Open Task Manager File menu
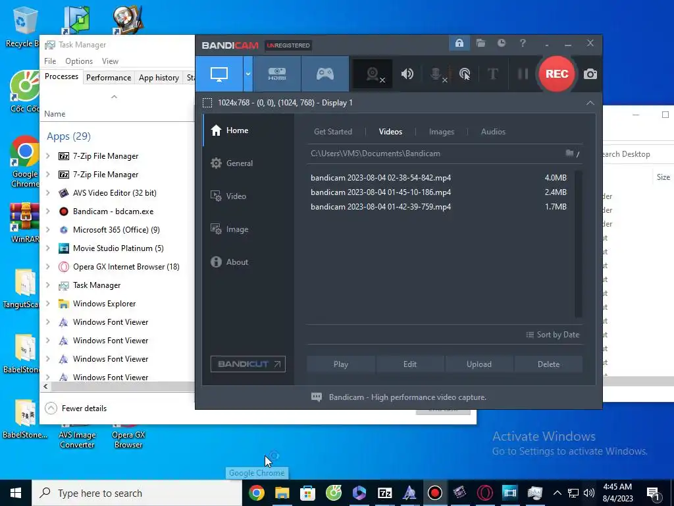Screen dimensions: 674x506 (50, 61)
